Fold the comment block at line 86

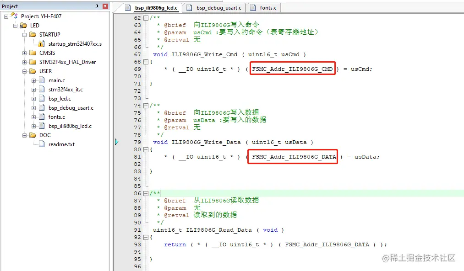click(146, 194)
